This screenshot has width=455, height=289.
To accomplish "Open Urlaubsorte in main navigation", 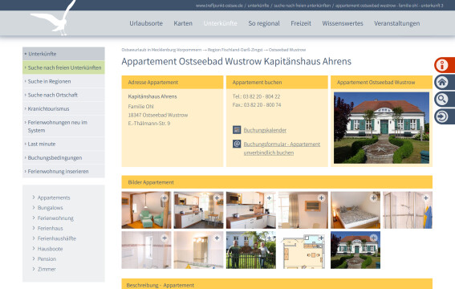I will 146,23.
